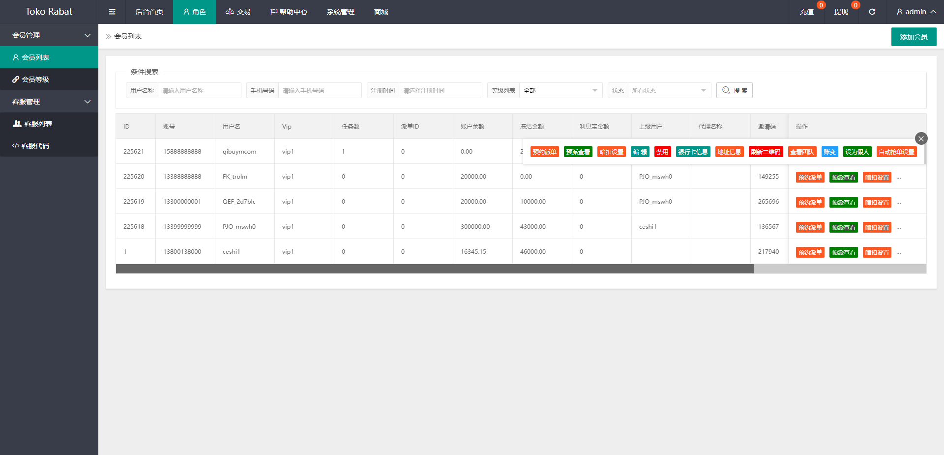Click the more actions ellipsis for FK_trolm

tap(899, 178)
